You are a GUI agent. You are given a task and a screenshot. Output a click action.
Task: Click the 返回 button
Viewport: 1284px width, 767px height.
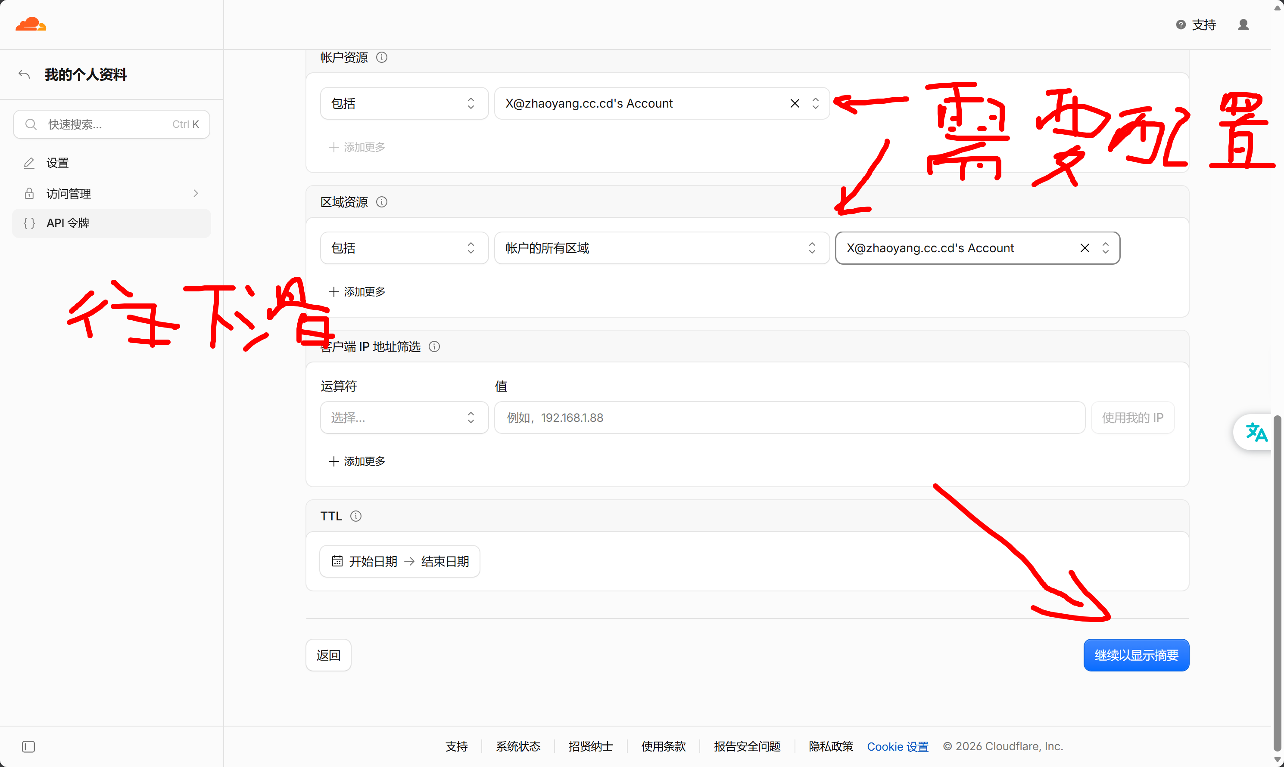pyautogui.click(x=328, y=655)
